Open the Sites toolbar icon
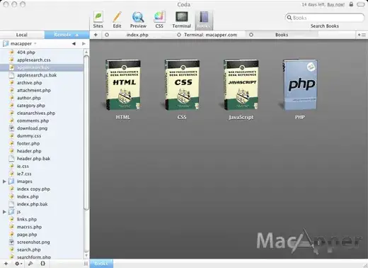368x268 pixels. (98, 20)
